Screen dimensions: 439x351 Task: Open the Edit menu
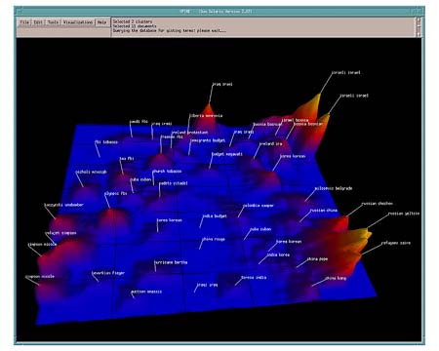click(38, 22)
